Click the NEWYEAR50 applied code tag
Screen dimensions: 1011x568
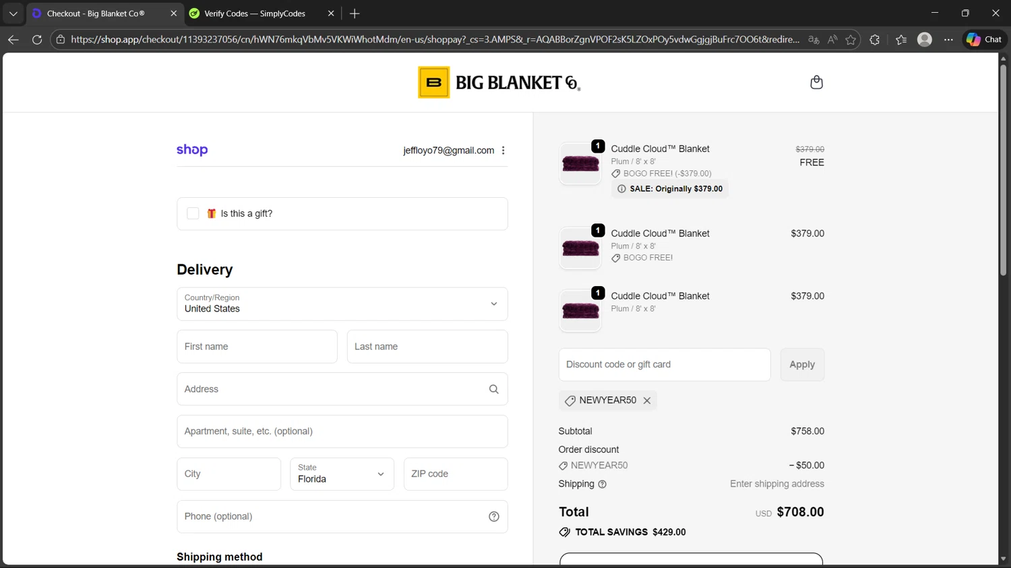608,400
